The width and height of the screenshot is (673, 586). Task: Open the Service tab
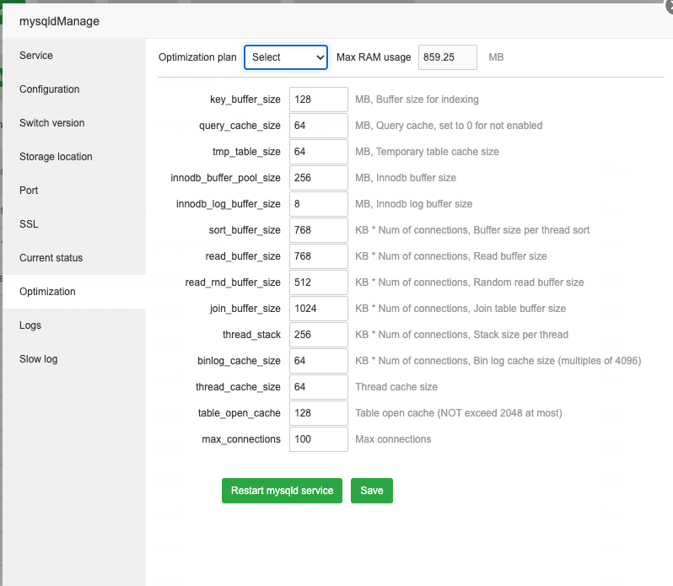click(36, 56)
